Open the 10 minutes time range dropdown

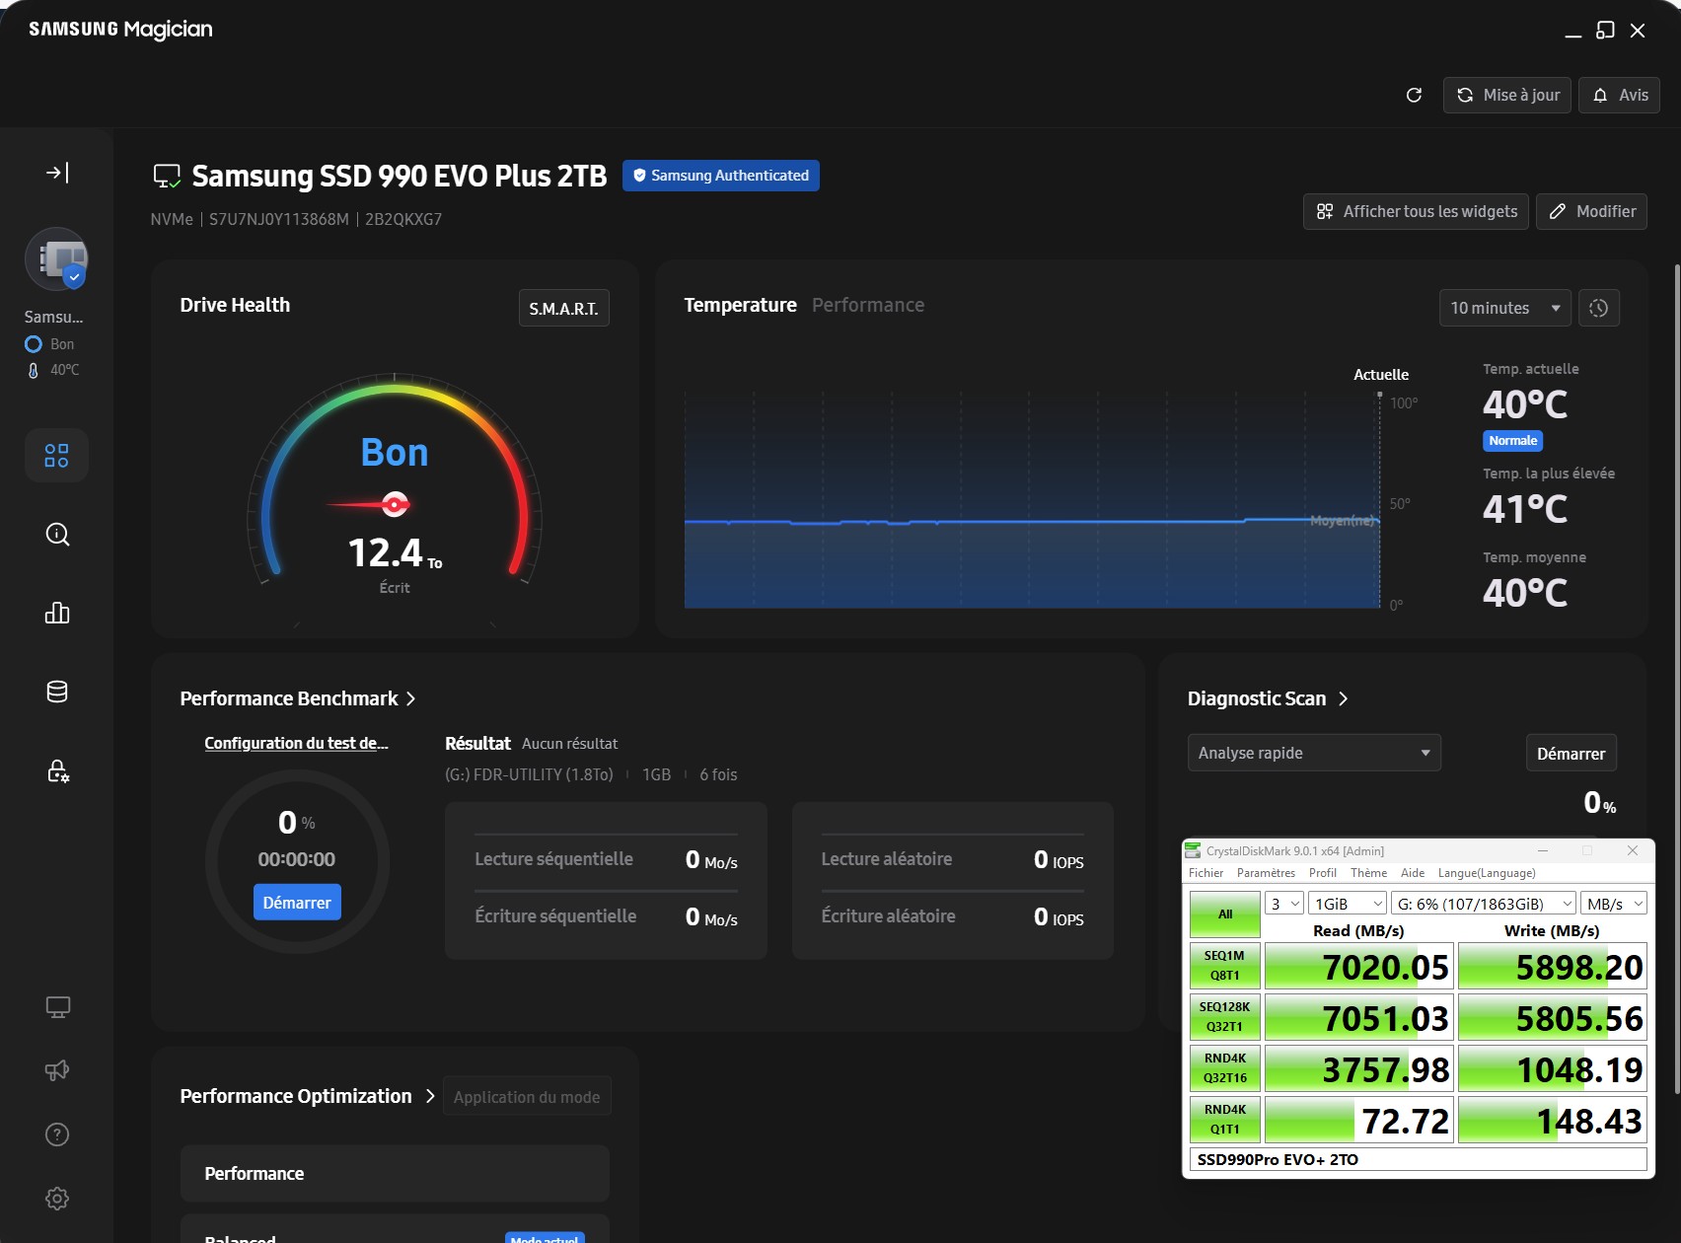(1504, 309)
